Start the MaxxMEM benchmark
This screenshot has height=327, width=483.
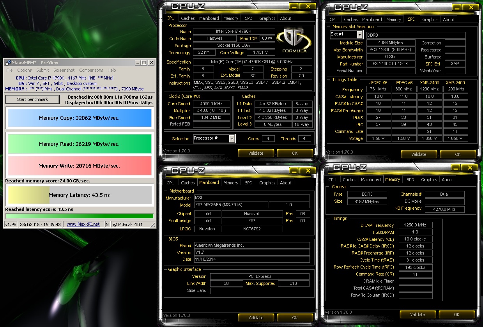pos(32,99)
